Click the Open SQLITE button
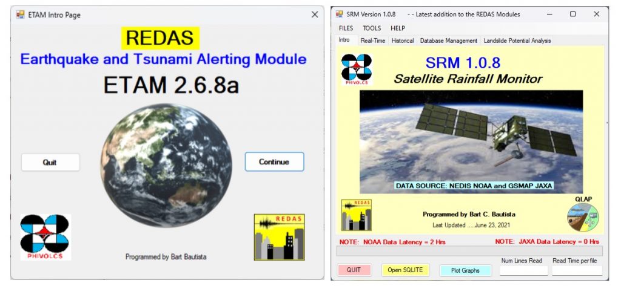Viewport: 621px width, 286px height. [405, 270]
